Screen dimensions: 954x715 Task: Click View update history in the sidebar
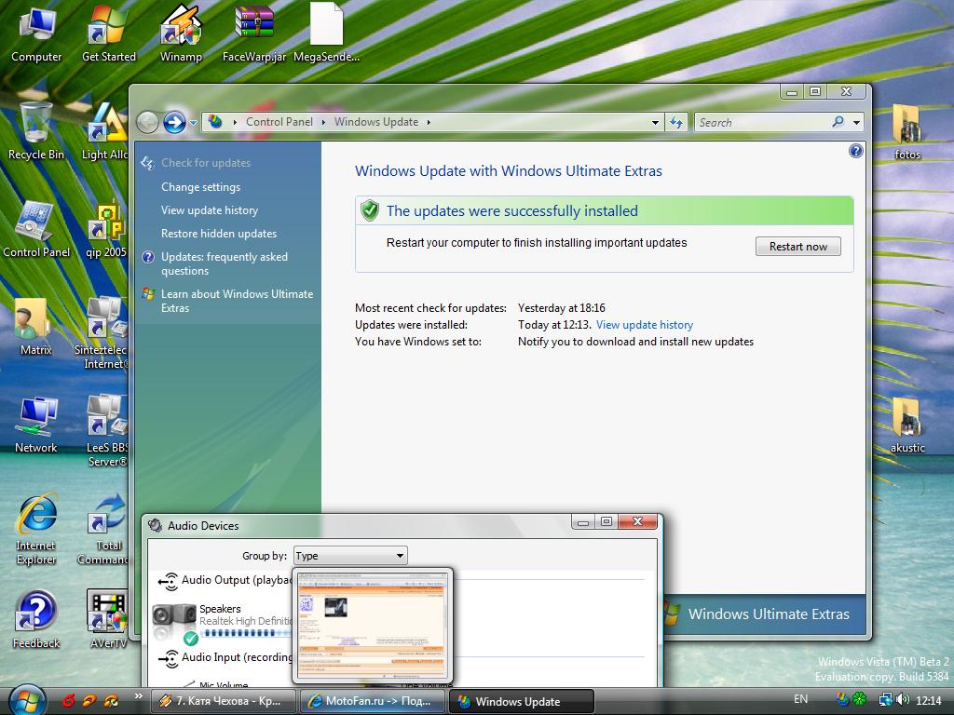click(x=210, y=210)
